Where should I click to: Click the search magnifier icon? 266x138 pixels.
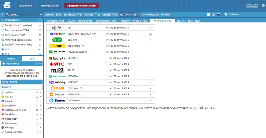point(7,15)
